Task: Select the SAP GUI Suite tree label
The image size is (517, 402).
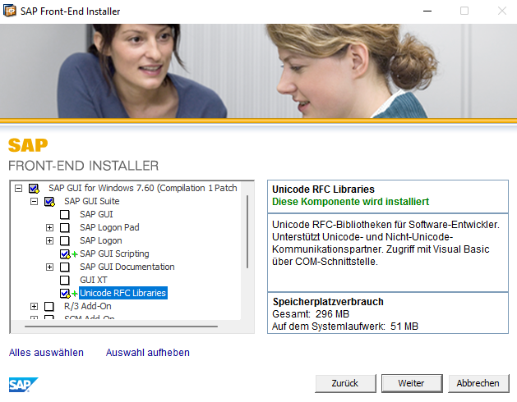Action: (92, 201)
